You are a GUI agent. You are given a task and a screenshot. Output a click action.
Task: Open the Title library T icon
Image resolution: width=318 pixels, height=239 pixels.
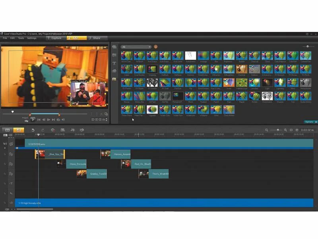coord(114,63)
